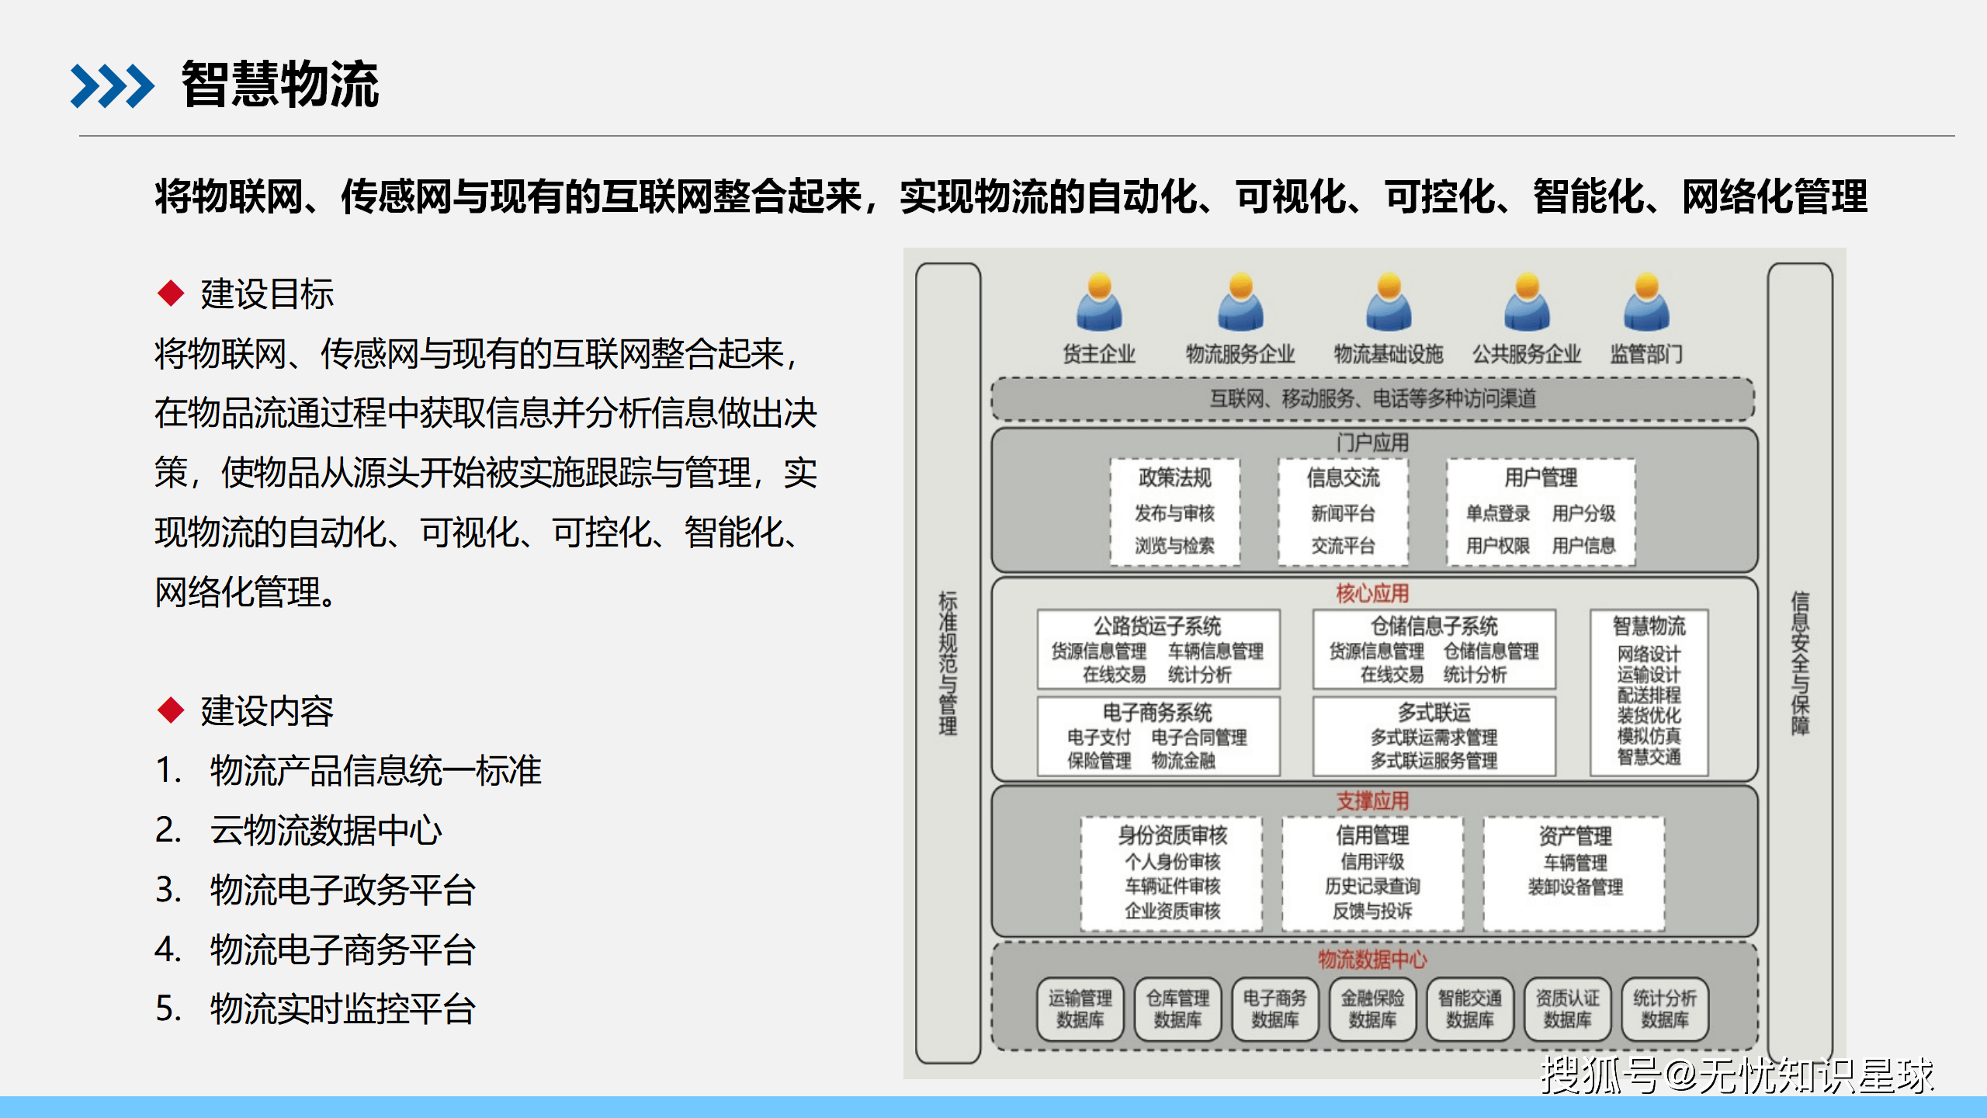
Task: Select the 运输管理数据库 box
Action: [1080, 1009]
